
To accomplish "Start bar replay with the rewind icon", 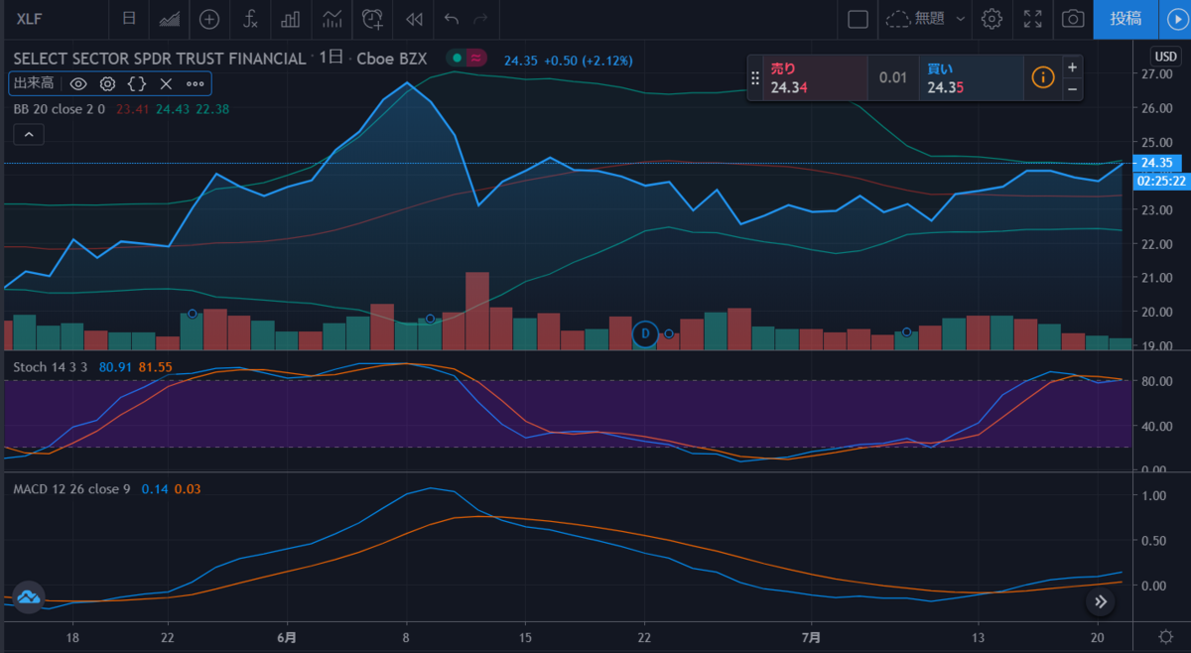I will click(x=413, y=19).
